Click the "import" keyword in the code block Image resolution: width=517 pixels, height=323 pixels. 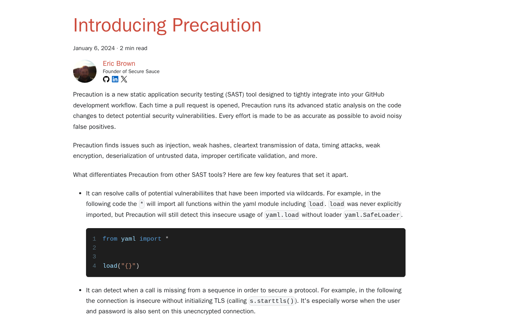(x=150, y=239)
